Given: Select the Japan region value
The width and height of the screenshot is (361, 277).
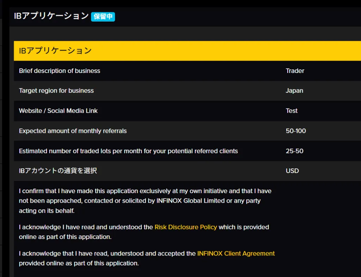Looking at the screenshot, I should click(294, 91).
